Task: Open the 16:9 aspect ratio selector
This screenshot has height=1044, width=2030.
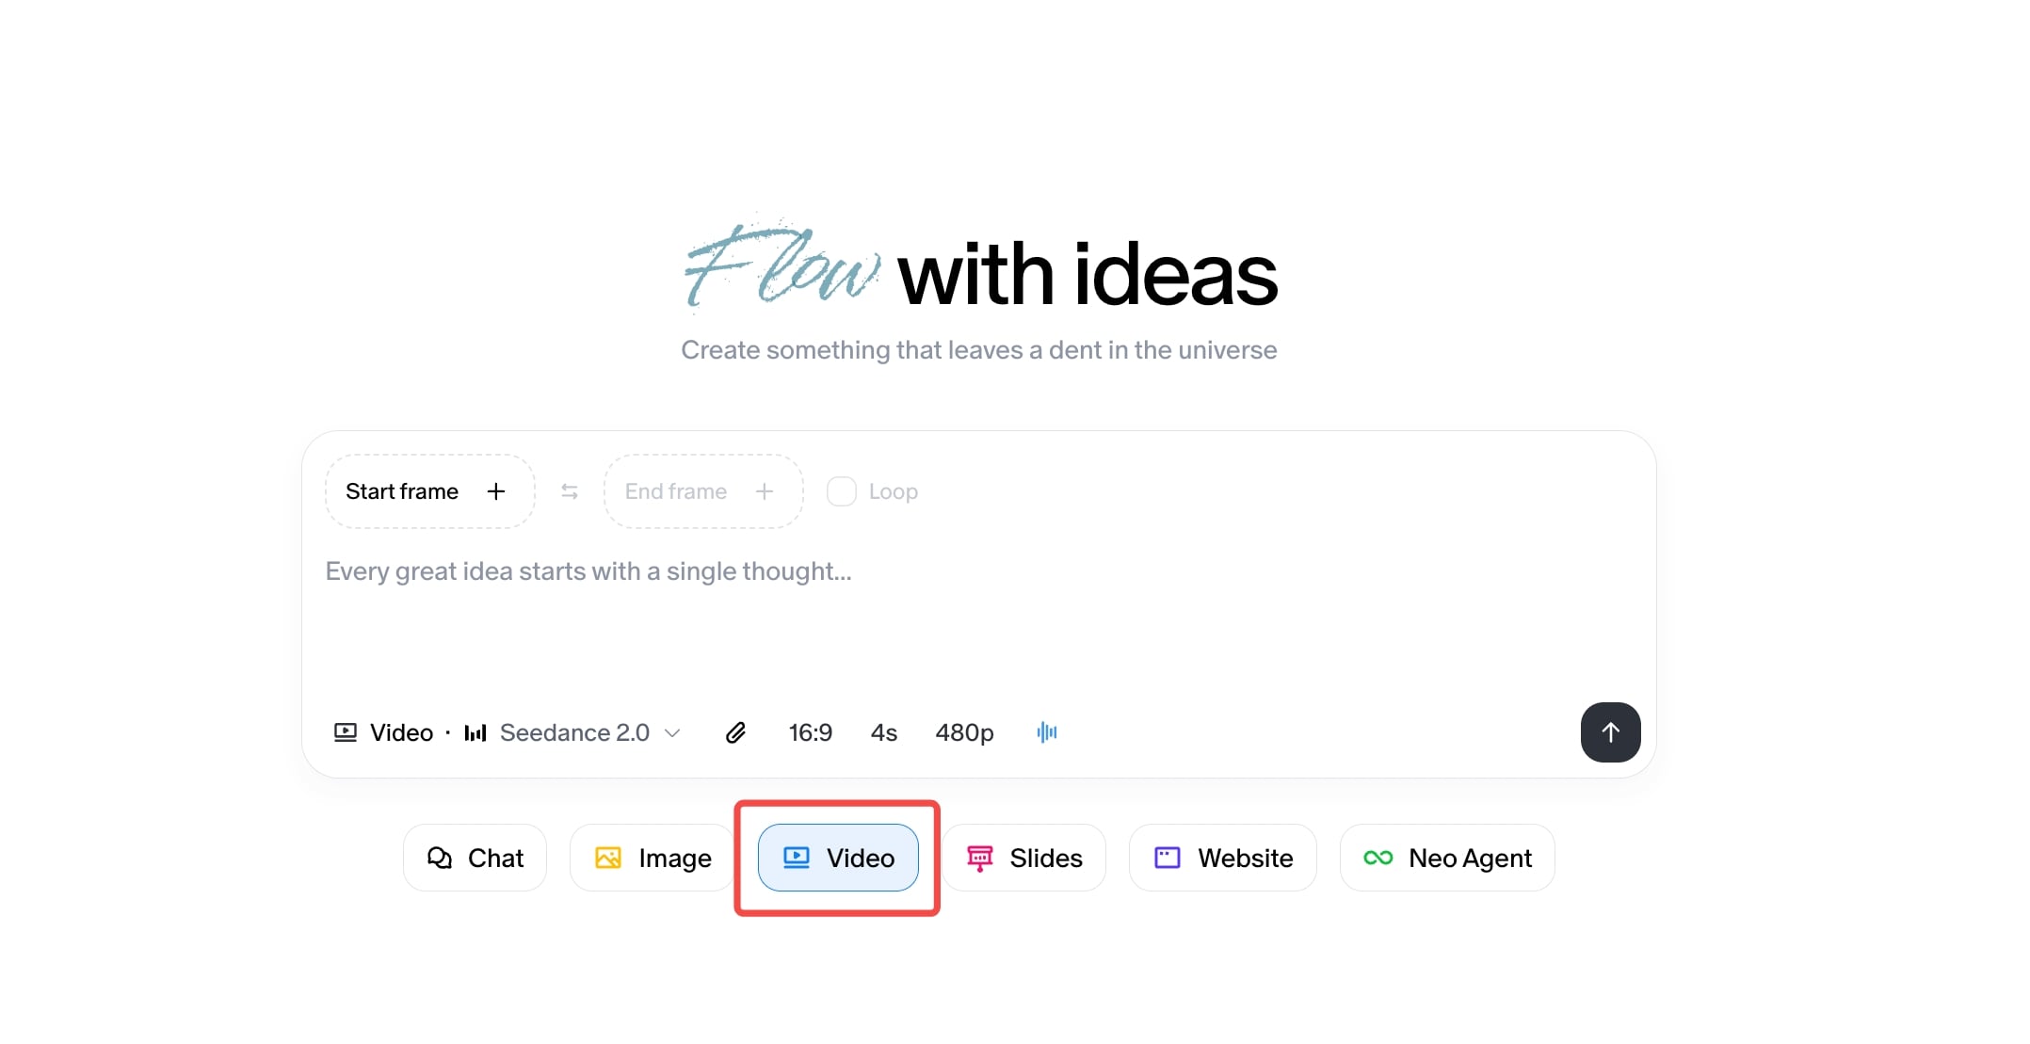Action: [x=810, y=732]
